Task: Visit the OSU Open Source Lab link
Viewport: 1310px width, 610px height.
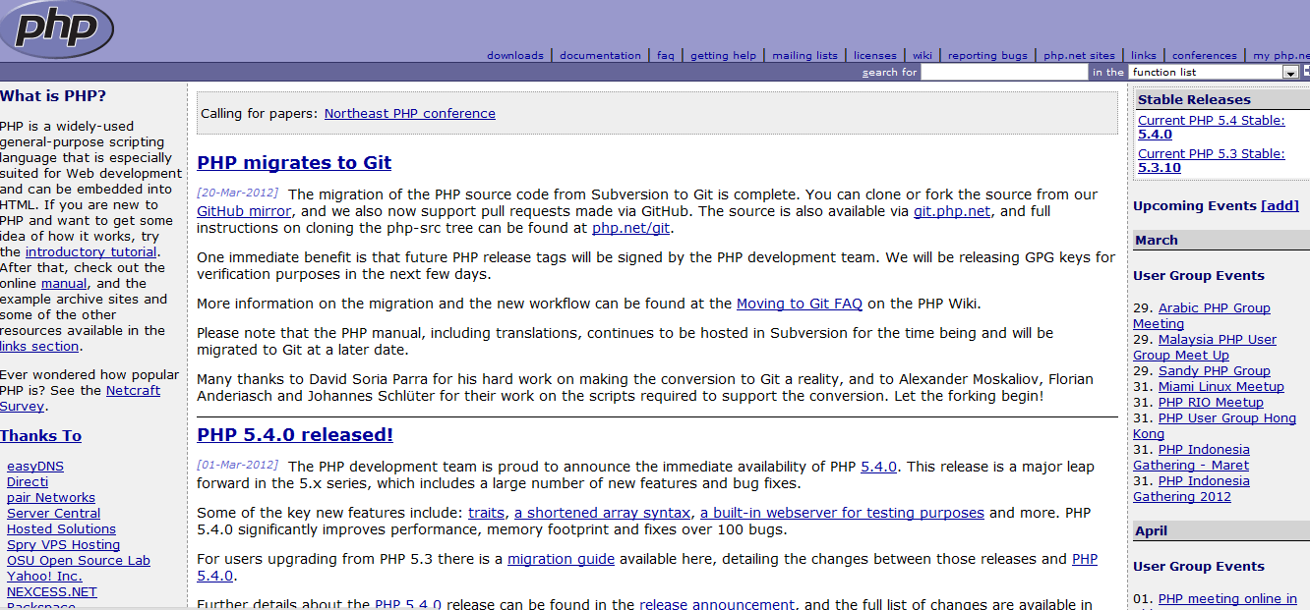Action: coord(79,561)
